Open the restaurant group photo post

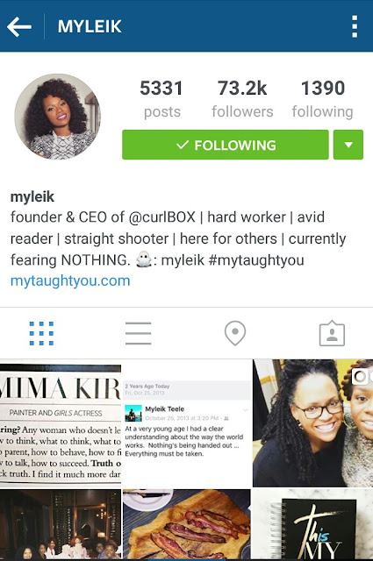(x=61, y=524)
